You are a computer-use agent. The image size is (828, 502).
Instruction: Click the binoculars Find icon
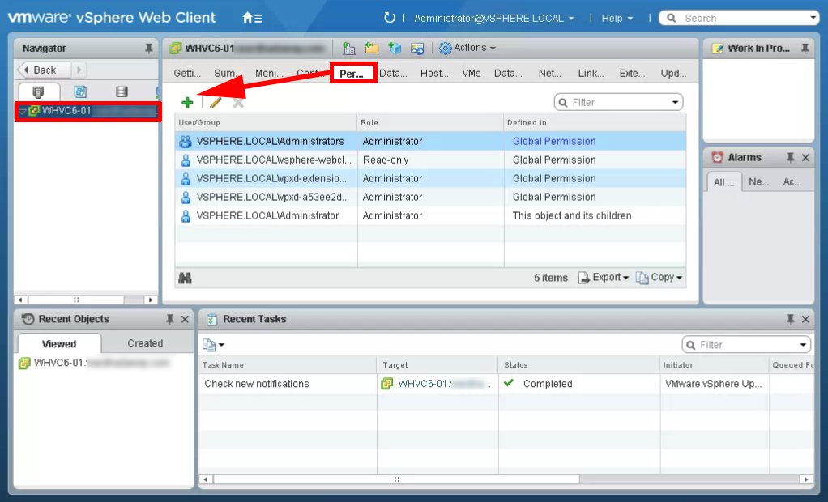(x=185, y=279)
